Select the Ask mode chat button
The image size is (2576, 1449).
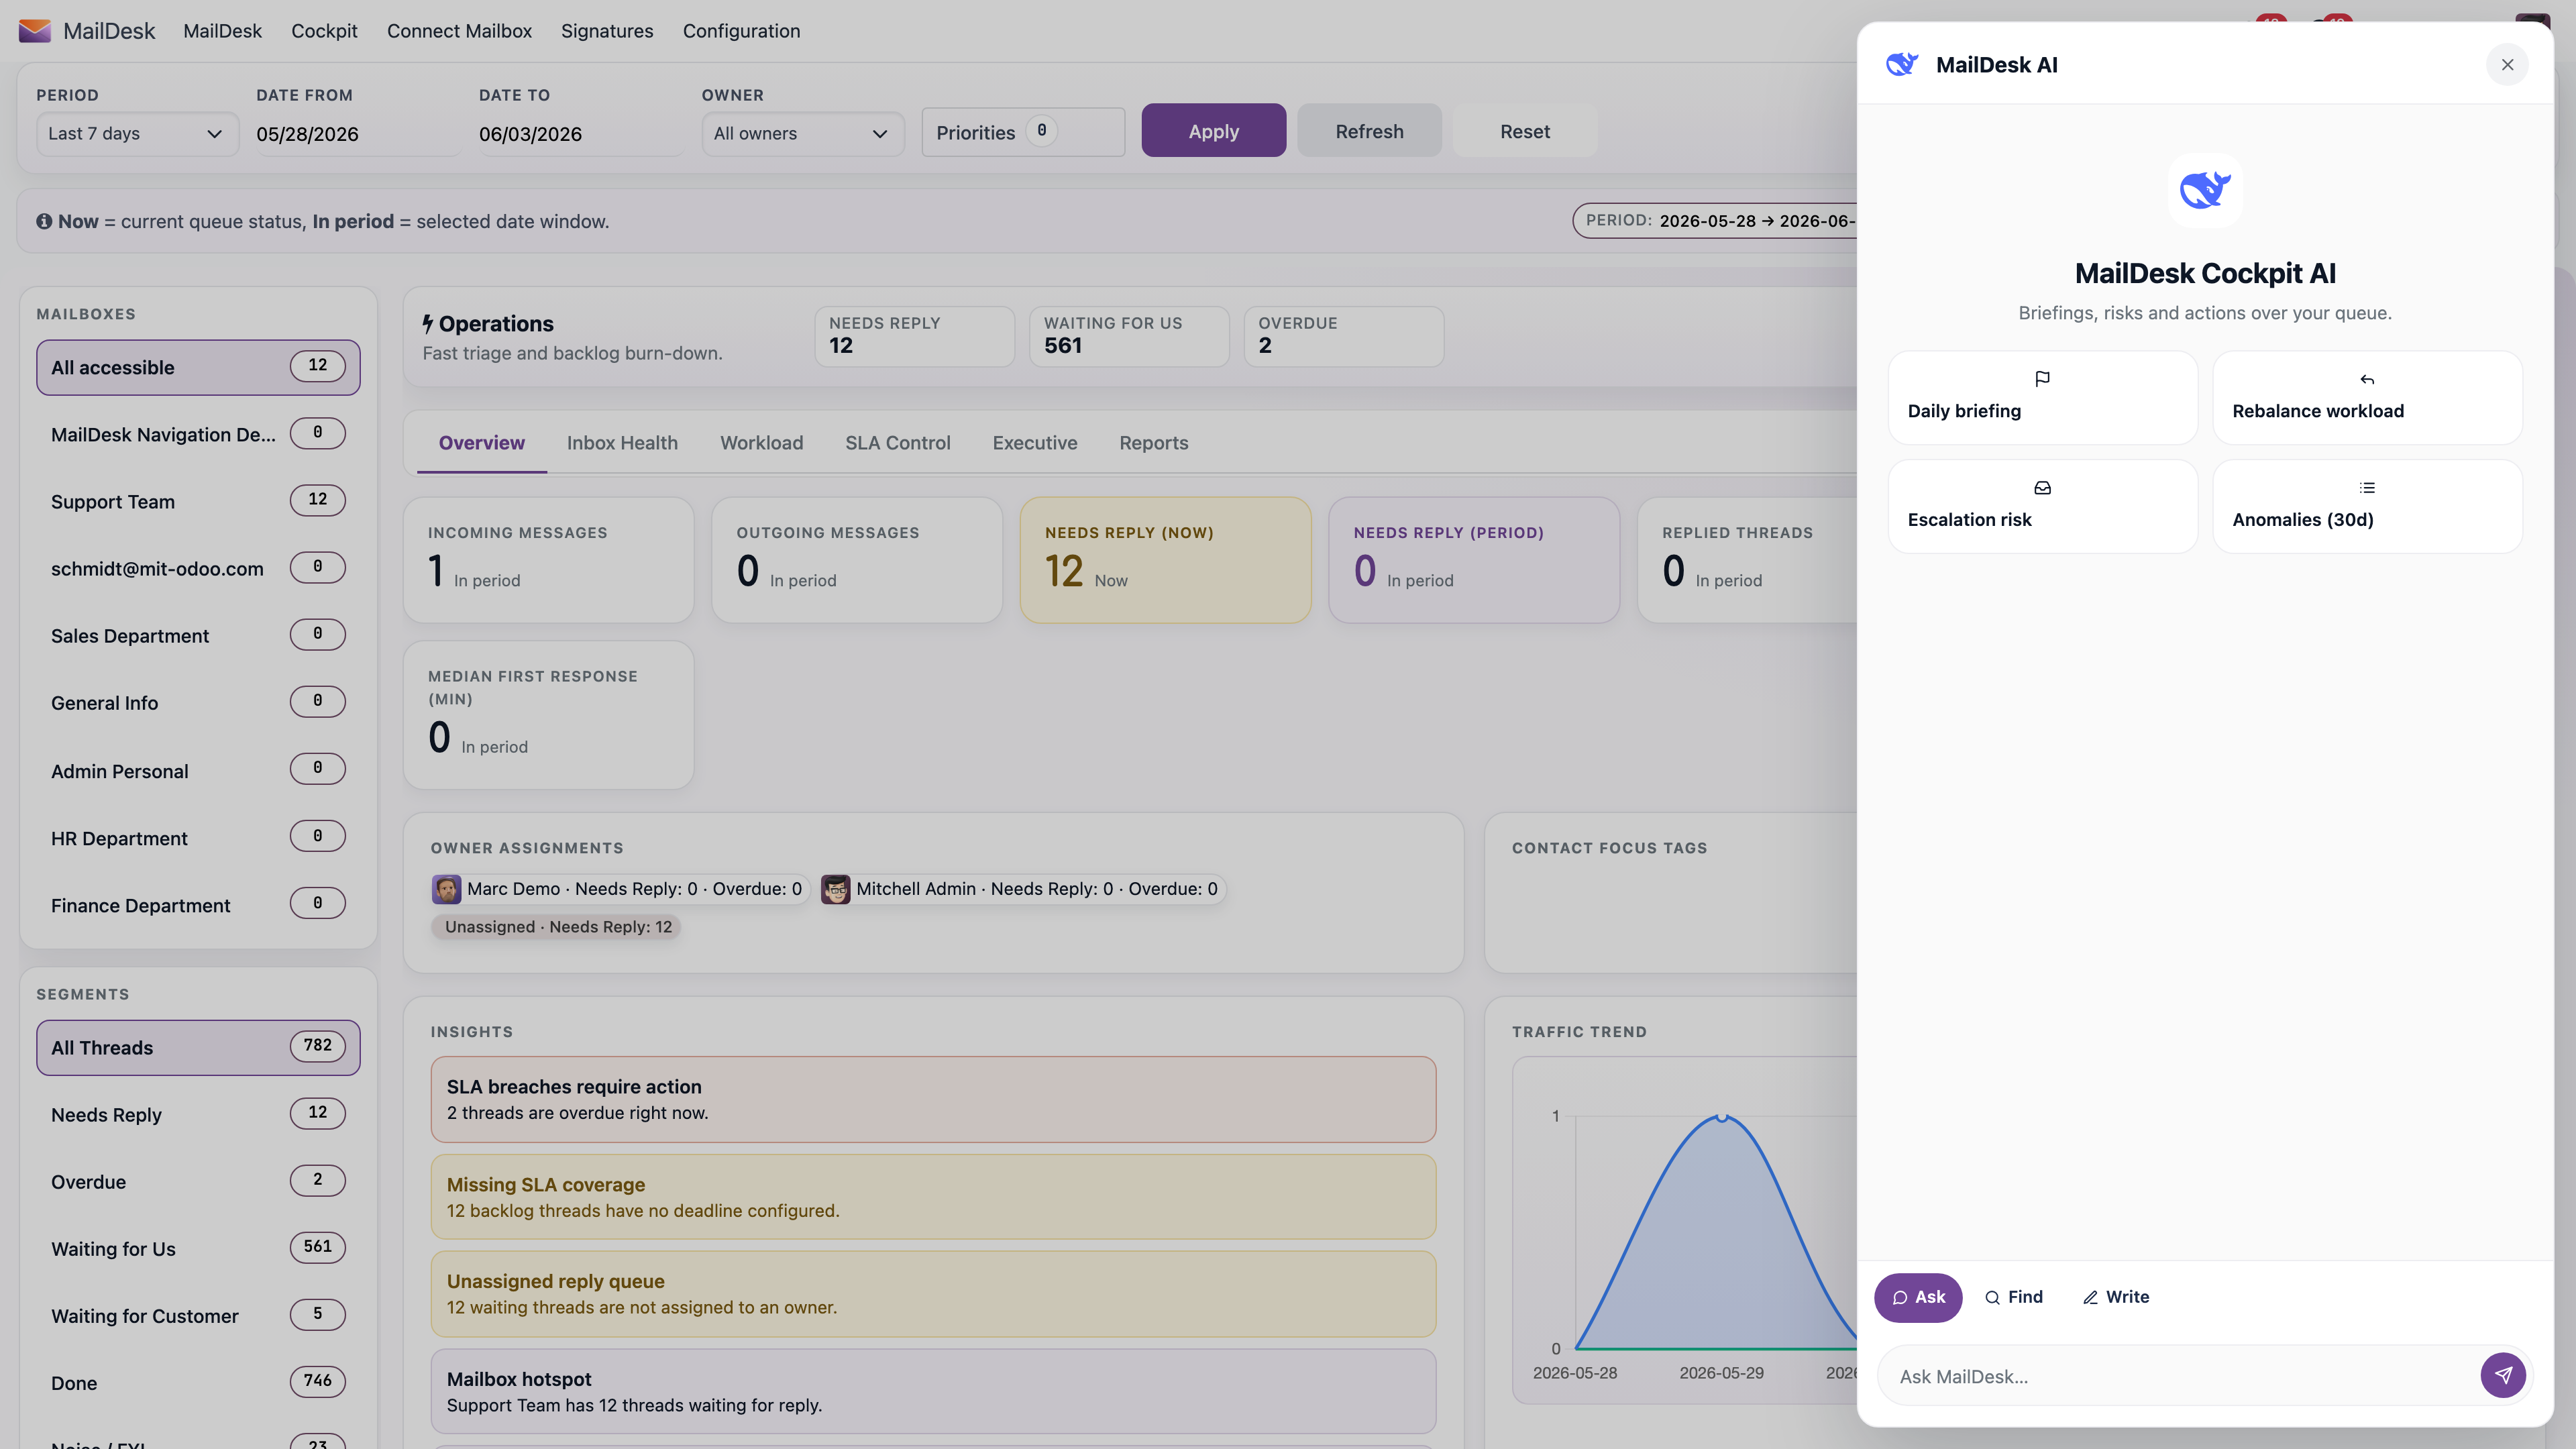pyautogui.click(x=1917, y=1297)
